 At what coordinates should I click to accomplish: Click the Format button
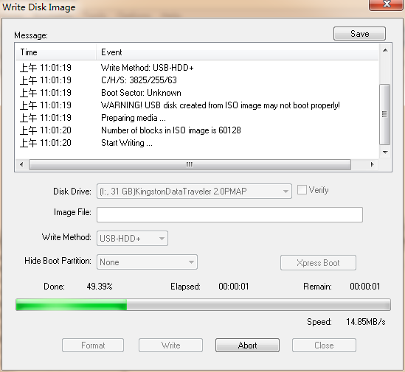coord(93,345)
